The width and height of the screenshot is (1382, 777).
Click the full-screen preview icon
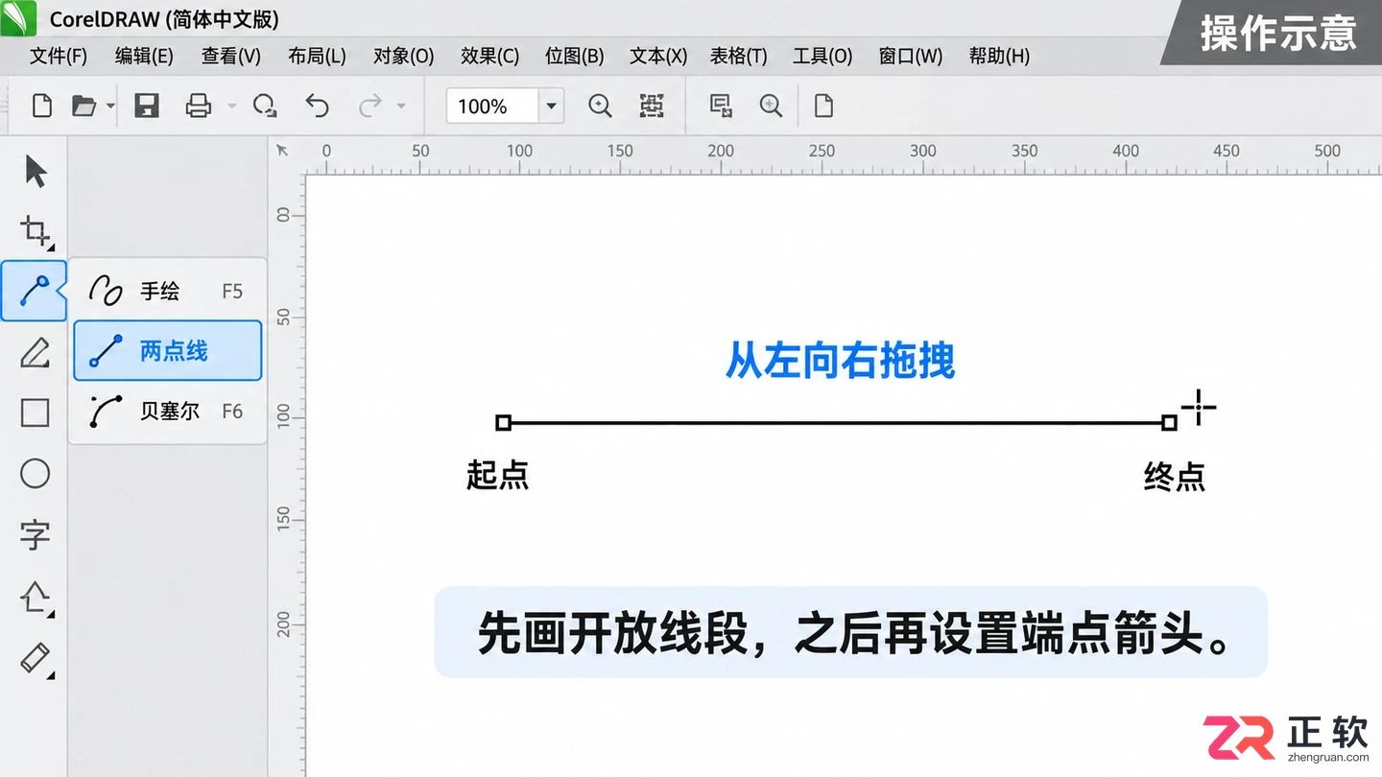point(653,106)
